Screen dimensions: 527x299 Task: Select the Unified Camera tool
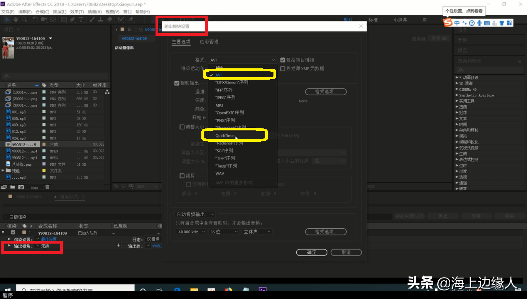pyautogui.click(x=44, y=20)
